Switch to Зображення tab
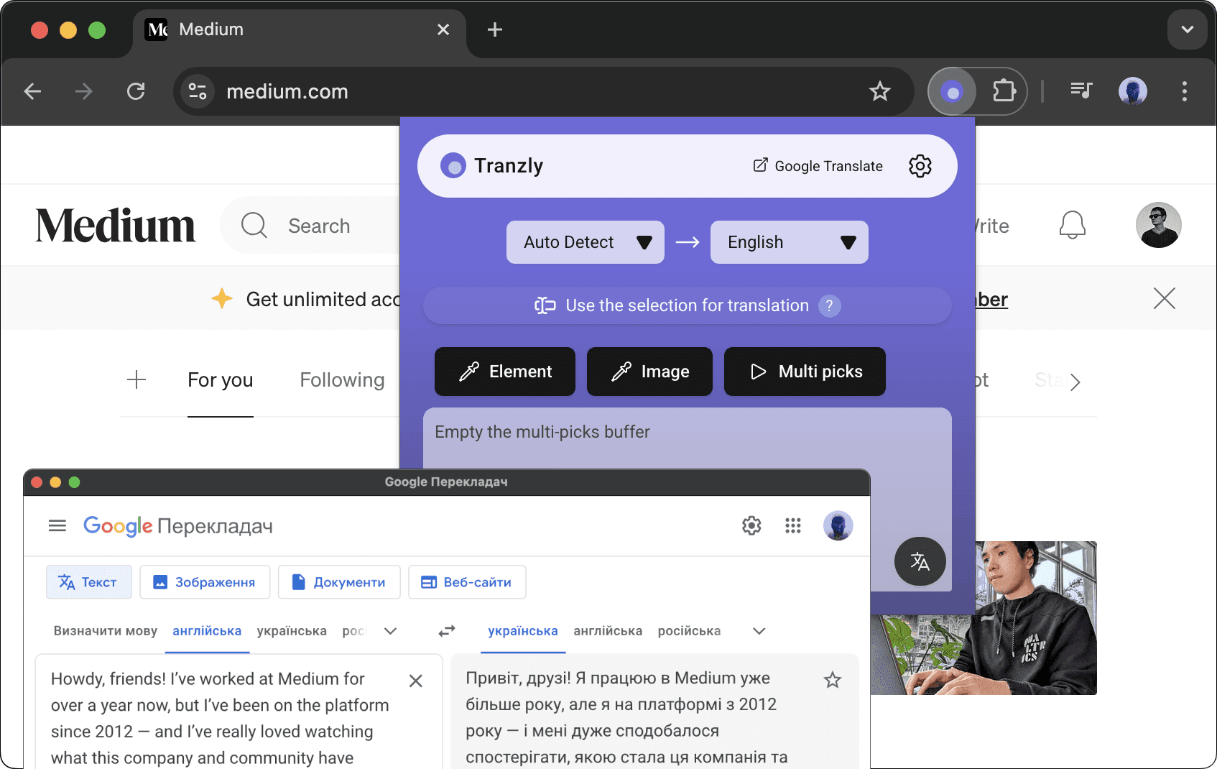Viewport: 1217px width, 769px height. click(205, 582)
